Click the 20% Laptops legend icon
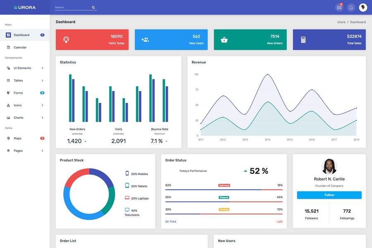The height and width of the screenshot is (248, 372). point(126,197)
